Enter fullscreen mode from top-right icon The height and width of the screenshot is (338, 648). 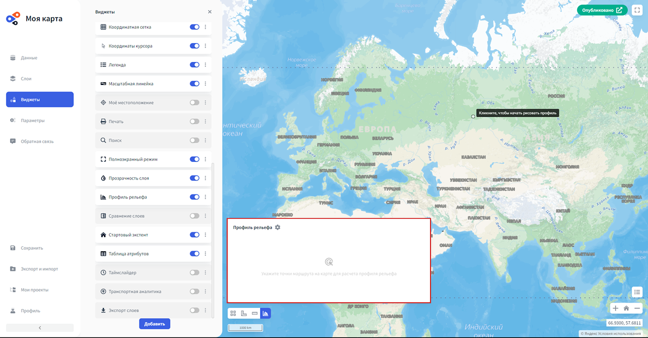tap(637, 10)
